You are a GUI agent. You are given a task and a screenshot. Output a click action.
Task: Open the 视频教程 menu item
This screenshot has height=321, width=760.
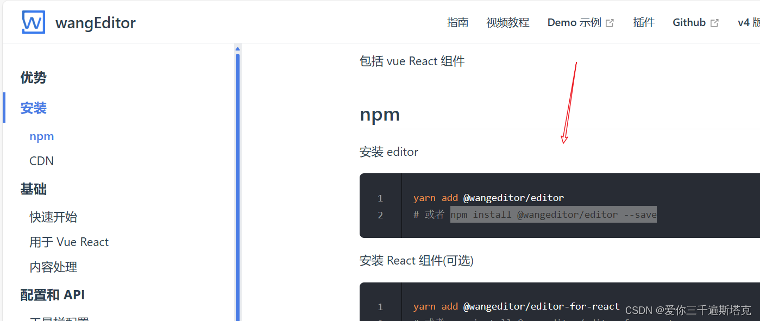[x=507, y=22]
